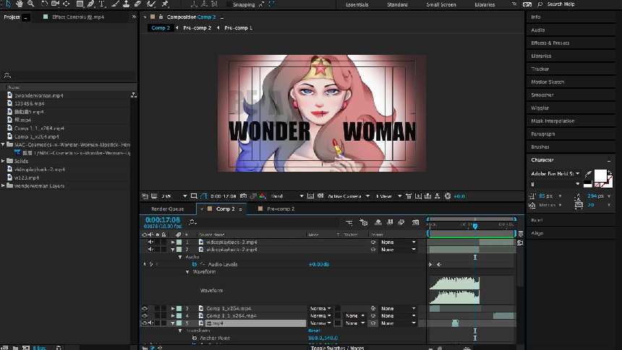Select the Rotation tool

[44, 4]
